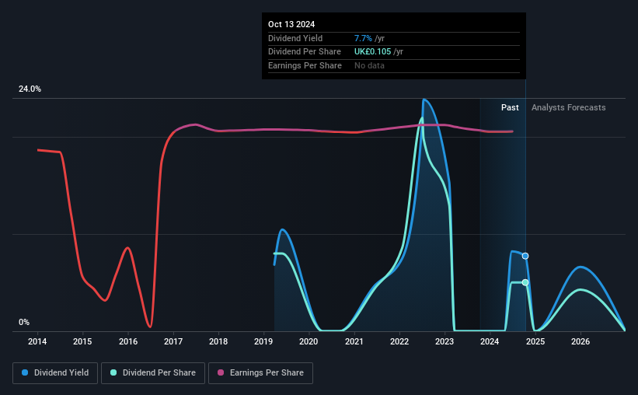The height and width of the screenshot is (395, 638).
Task: Toggle the Dividend Per Share legend button
Action: [x=153, y=373]
